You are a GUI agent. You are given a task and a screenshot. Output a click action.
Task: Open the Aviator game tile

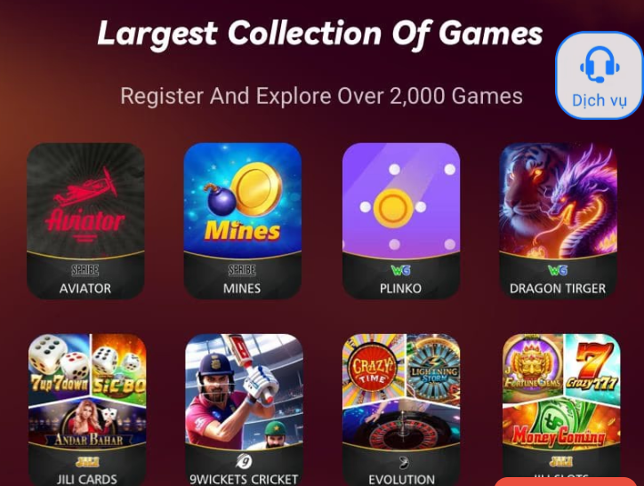[85, 220]
